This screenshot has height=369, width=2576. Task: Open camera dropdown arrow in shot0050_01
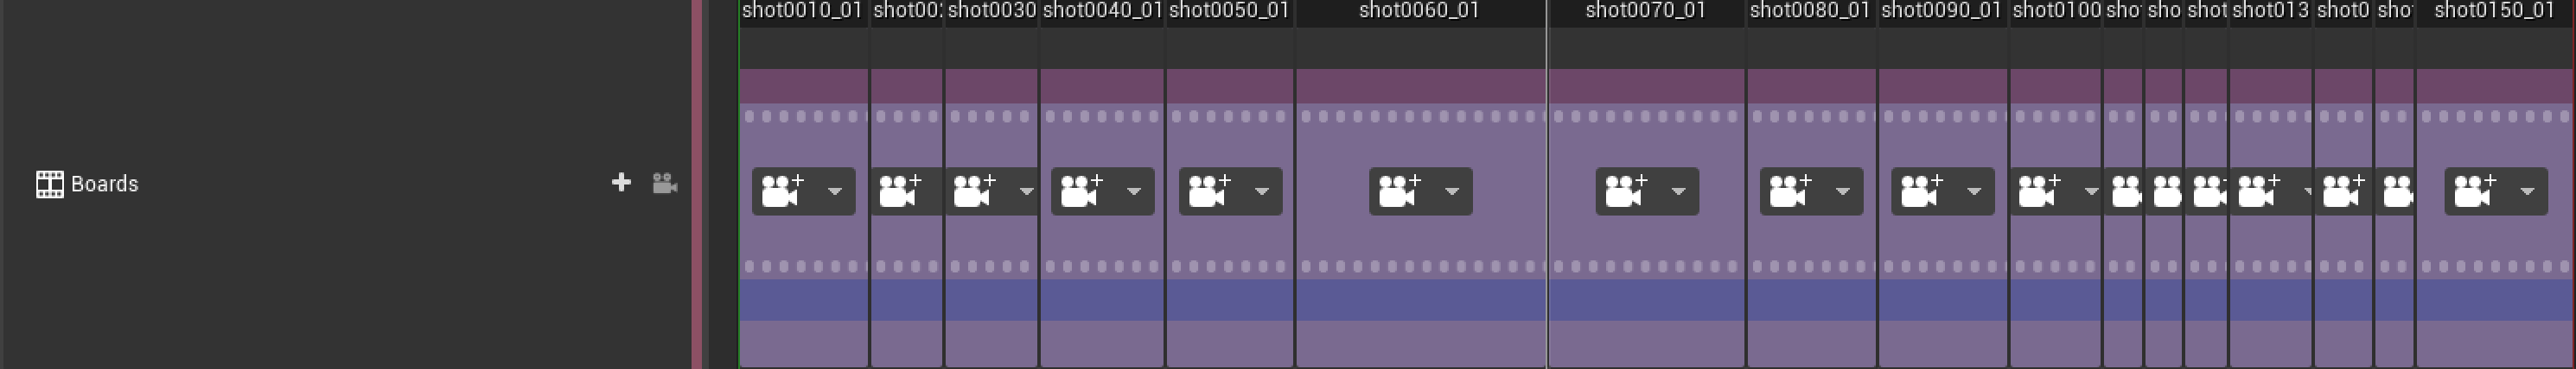pyautogui.click(x=1262, y=191)
